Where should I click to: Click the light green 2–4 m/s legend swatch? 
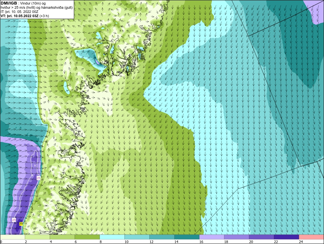coord(37,237)
